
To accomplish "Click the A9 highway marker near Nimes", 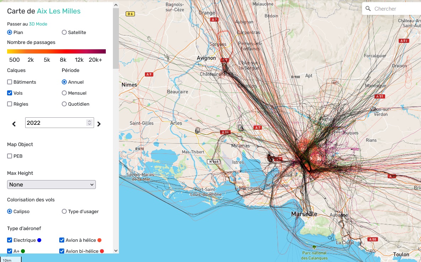I will tap(149, 74).
